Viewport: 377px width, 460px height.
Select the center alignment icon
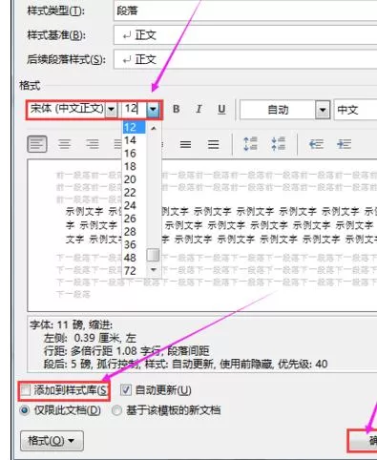pos(65,144)
